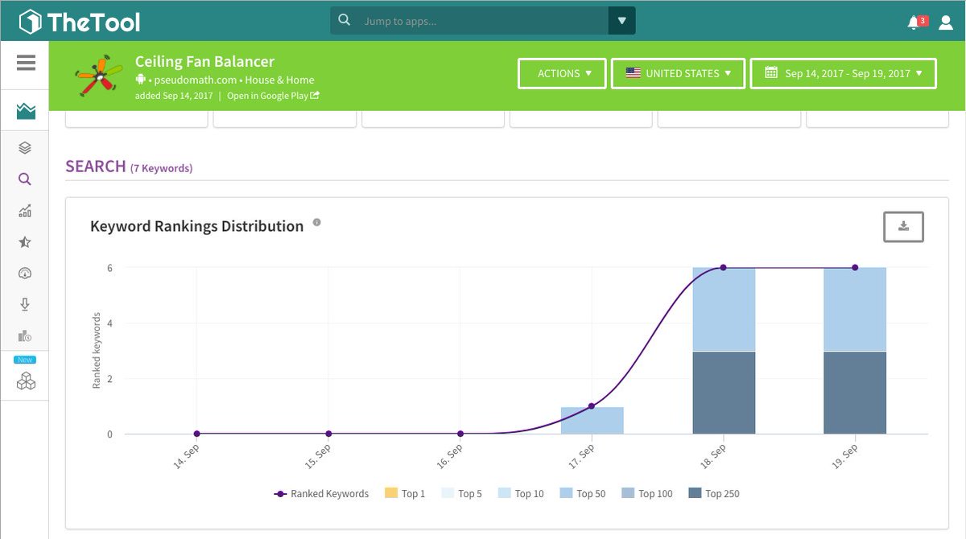Toggle Top 100 legend series
Image resolution: width=966 pixels, height=539 pixels.
pyautogui.click(x=646, y=493)
